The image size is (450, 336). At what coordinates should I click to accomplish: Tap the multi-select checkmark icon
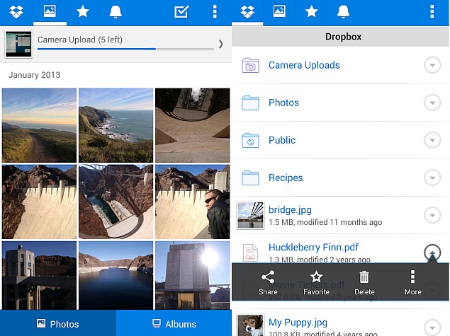tap(181, 12)
